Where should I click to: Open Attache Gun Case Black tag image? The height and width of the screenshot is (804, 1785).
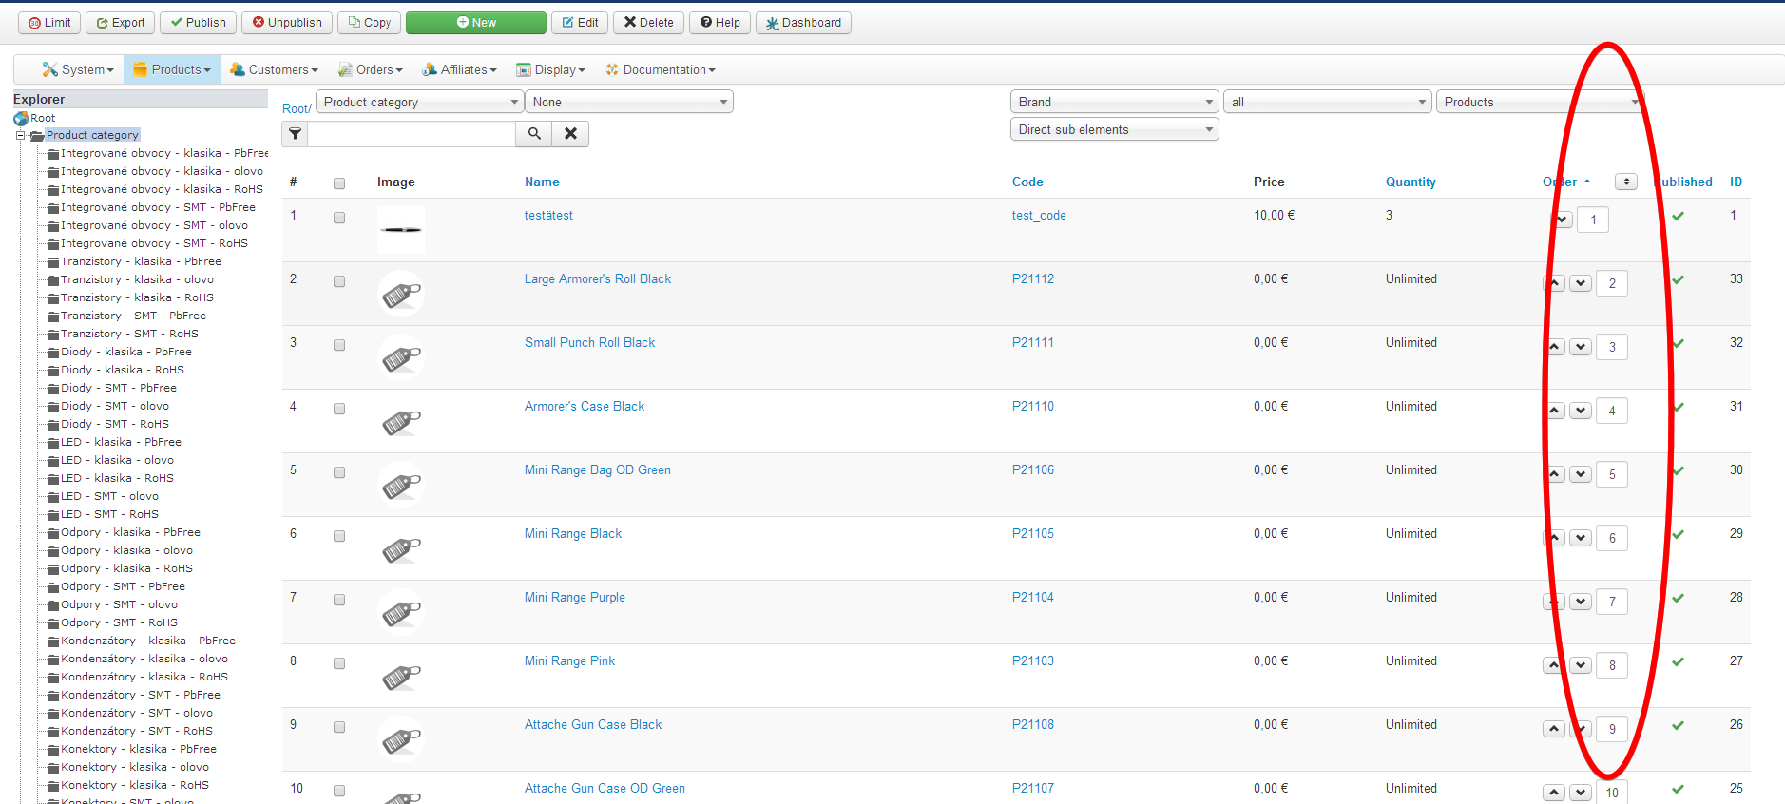point(401,739)
